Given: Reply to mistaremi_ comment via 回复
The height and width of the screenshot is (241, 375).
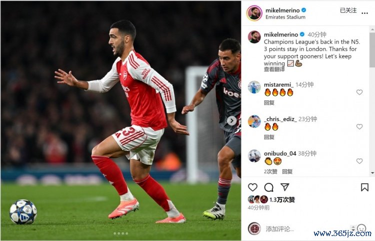Looking at the screenshot, I should click(269, 103).
